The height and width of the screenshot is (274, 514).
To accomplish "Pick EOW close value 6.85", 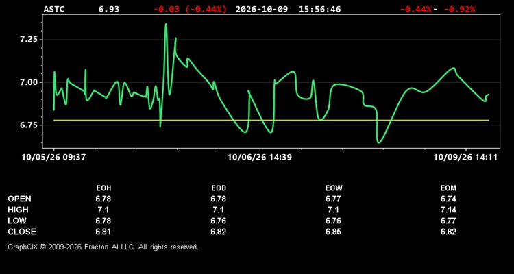I will [x=333, y=232].
